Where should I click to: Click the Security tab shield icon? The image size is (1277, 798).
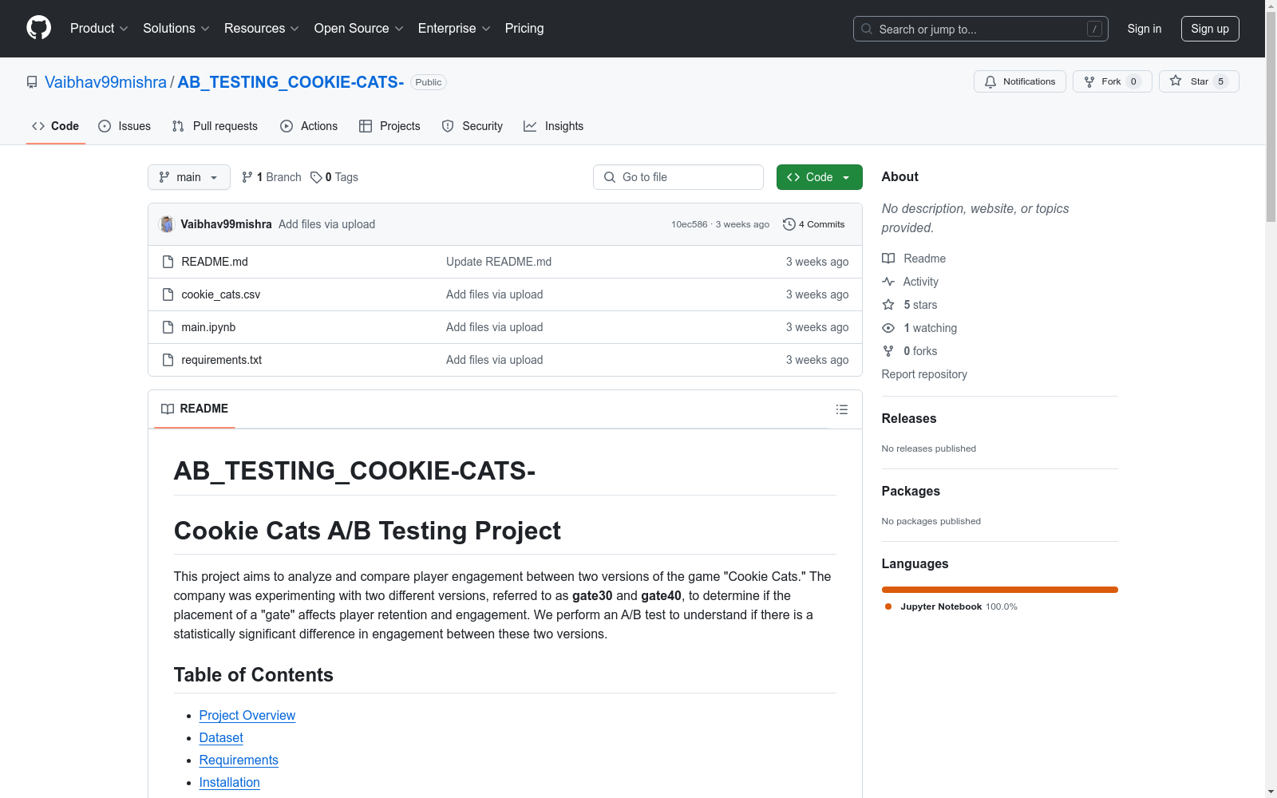pos(448,126)
